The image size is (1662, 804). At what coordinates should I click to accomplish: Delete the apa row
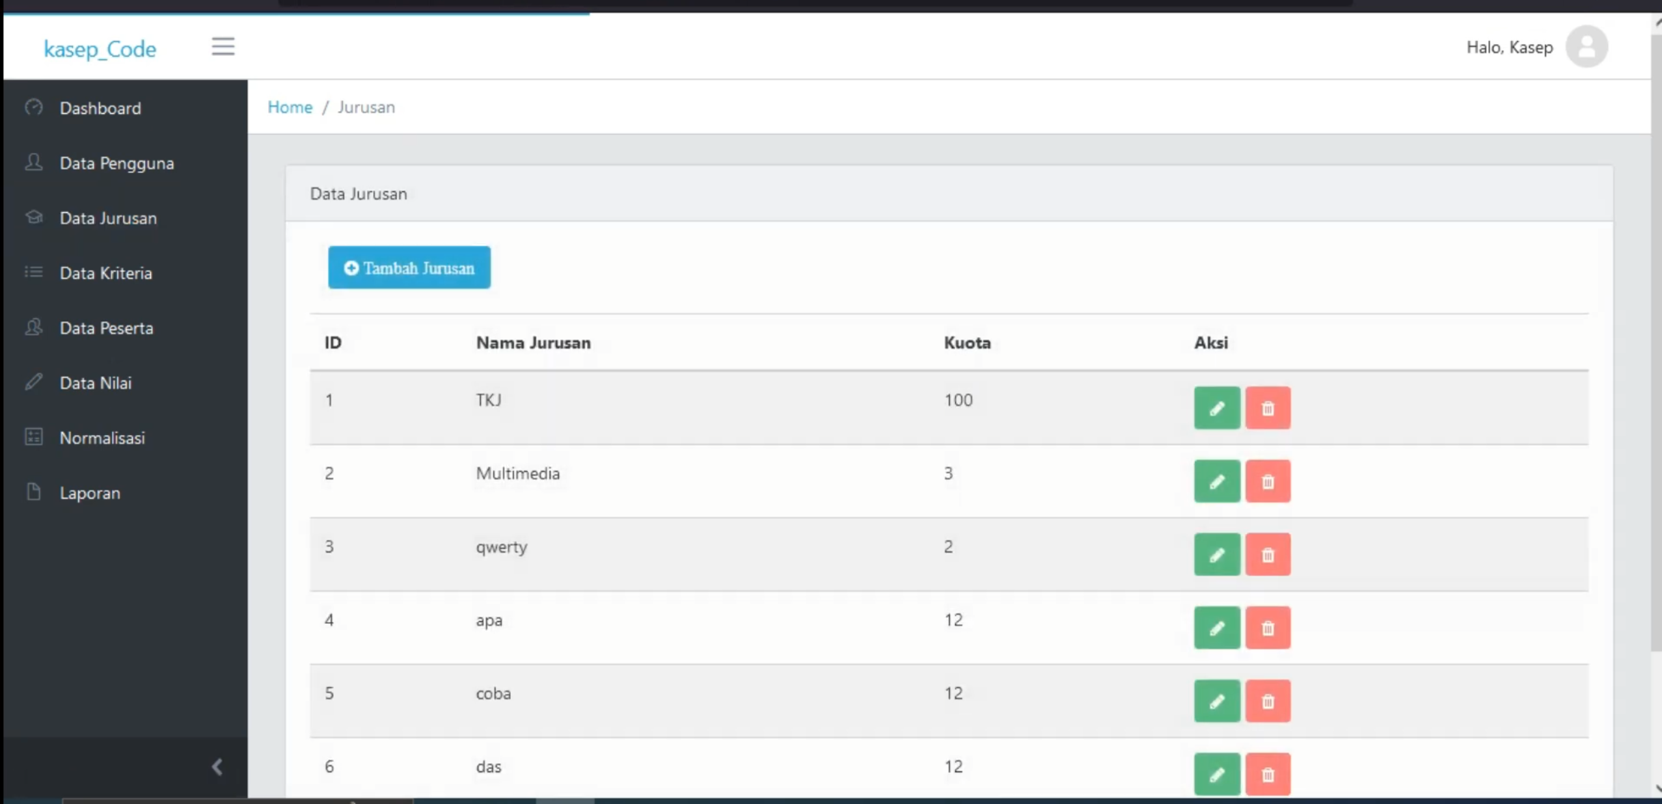(x=1268, y=628)
